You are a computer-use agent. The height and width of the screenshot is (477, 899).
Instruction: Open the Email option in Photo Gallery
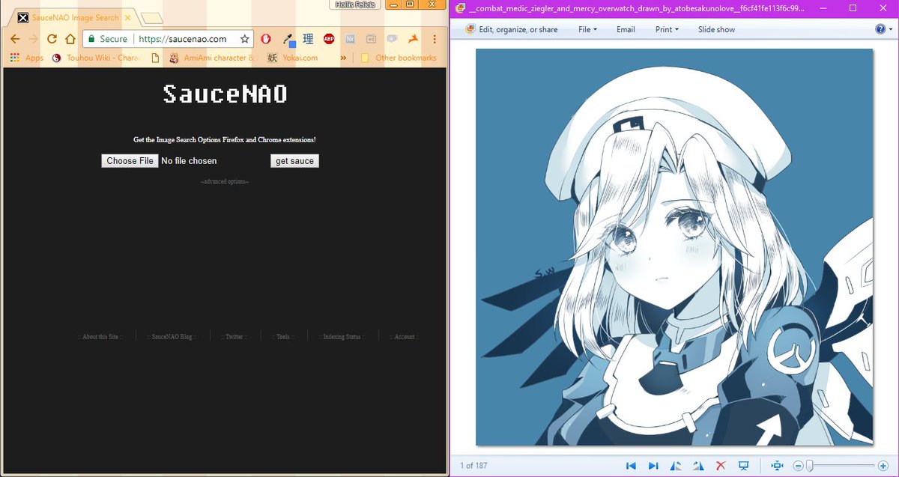click(x=626, y=29)
